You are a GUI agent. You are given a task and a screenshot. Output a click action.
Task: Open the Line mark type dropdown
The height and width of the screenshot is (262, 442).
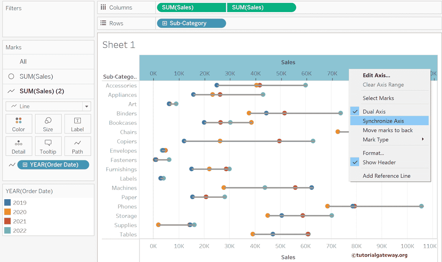pyautogui.click(x=48, y=106)
